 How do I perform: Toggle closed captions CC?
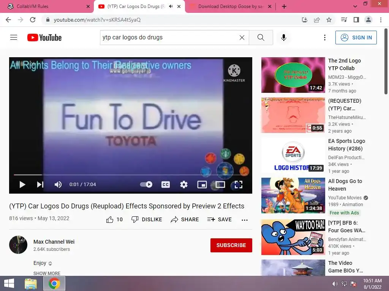coord(166,185)
